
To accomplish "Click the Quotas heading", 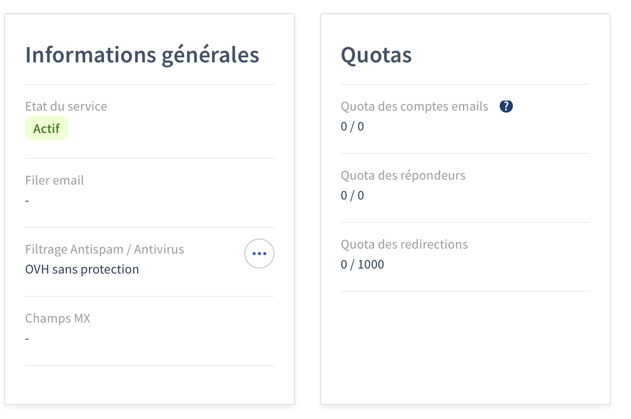I will pos(376,55).
